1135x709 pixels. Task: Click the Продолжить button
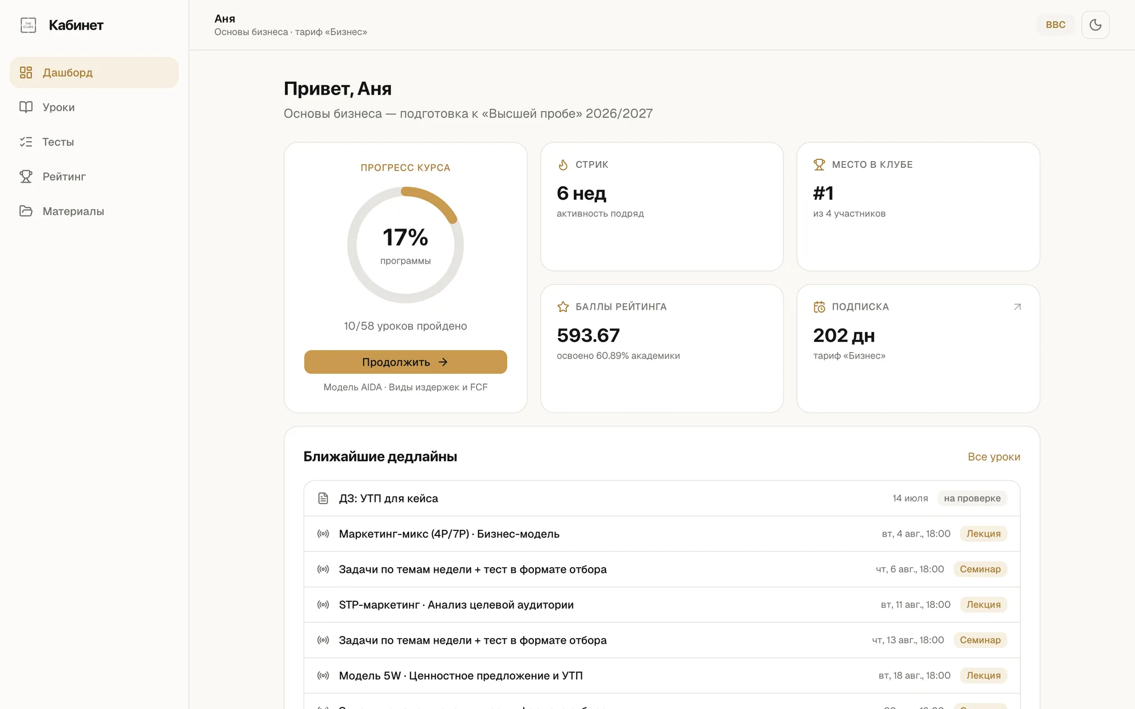click(405, 362)
